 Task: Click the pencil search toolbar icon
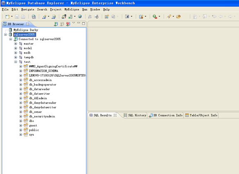coord(169,16)
